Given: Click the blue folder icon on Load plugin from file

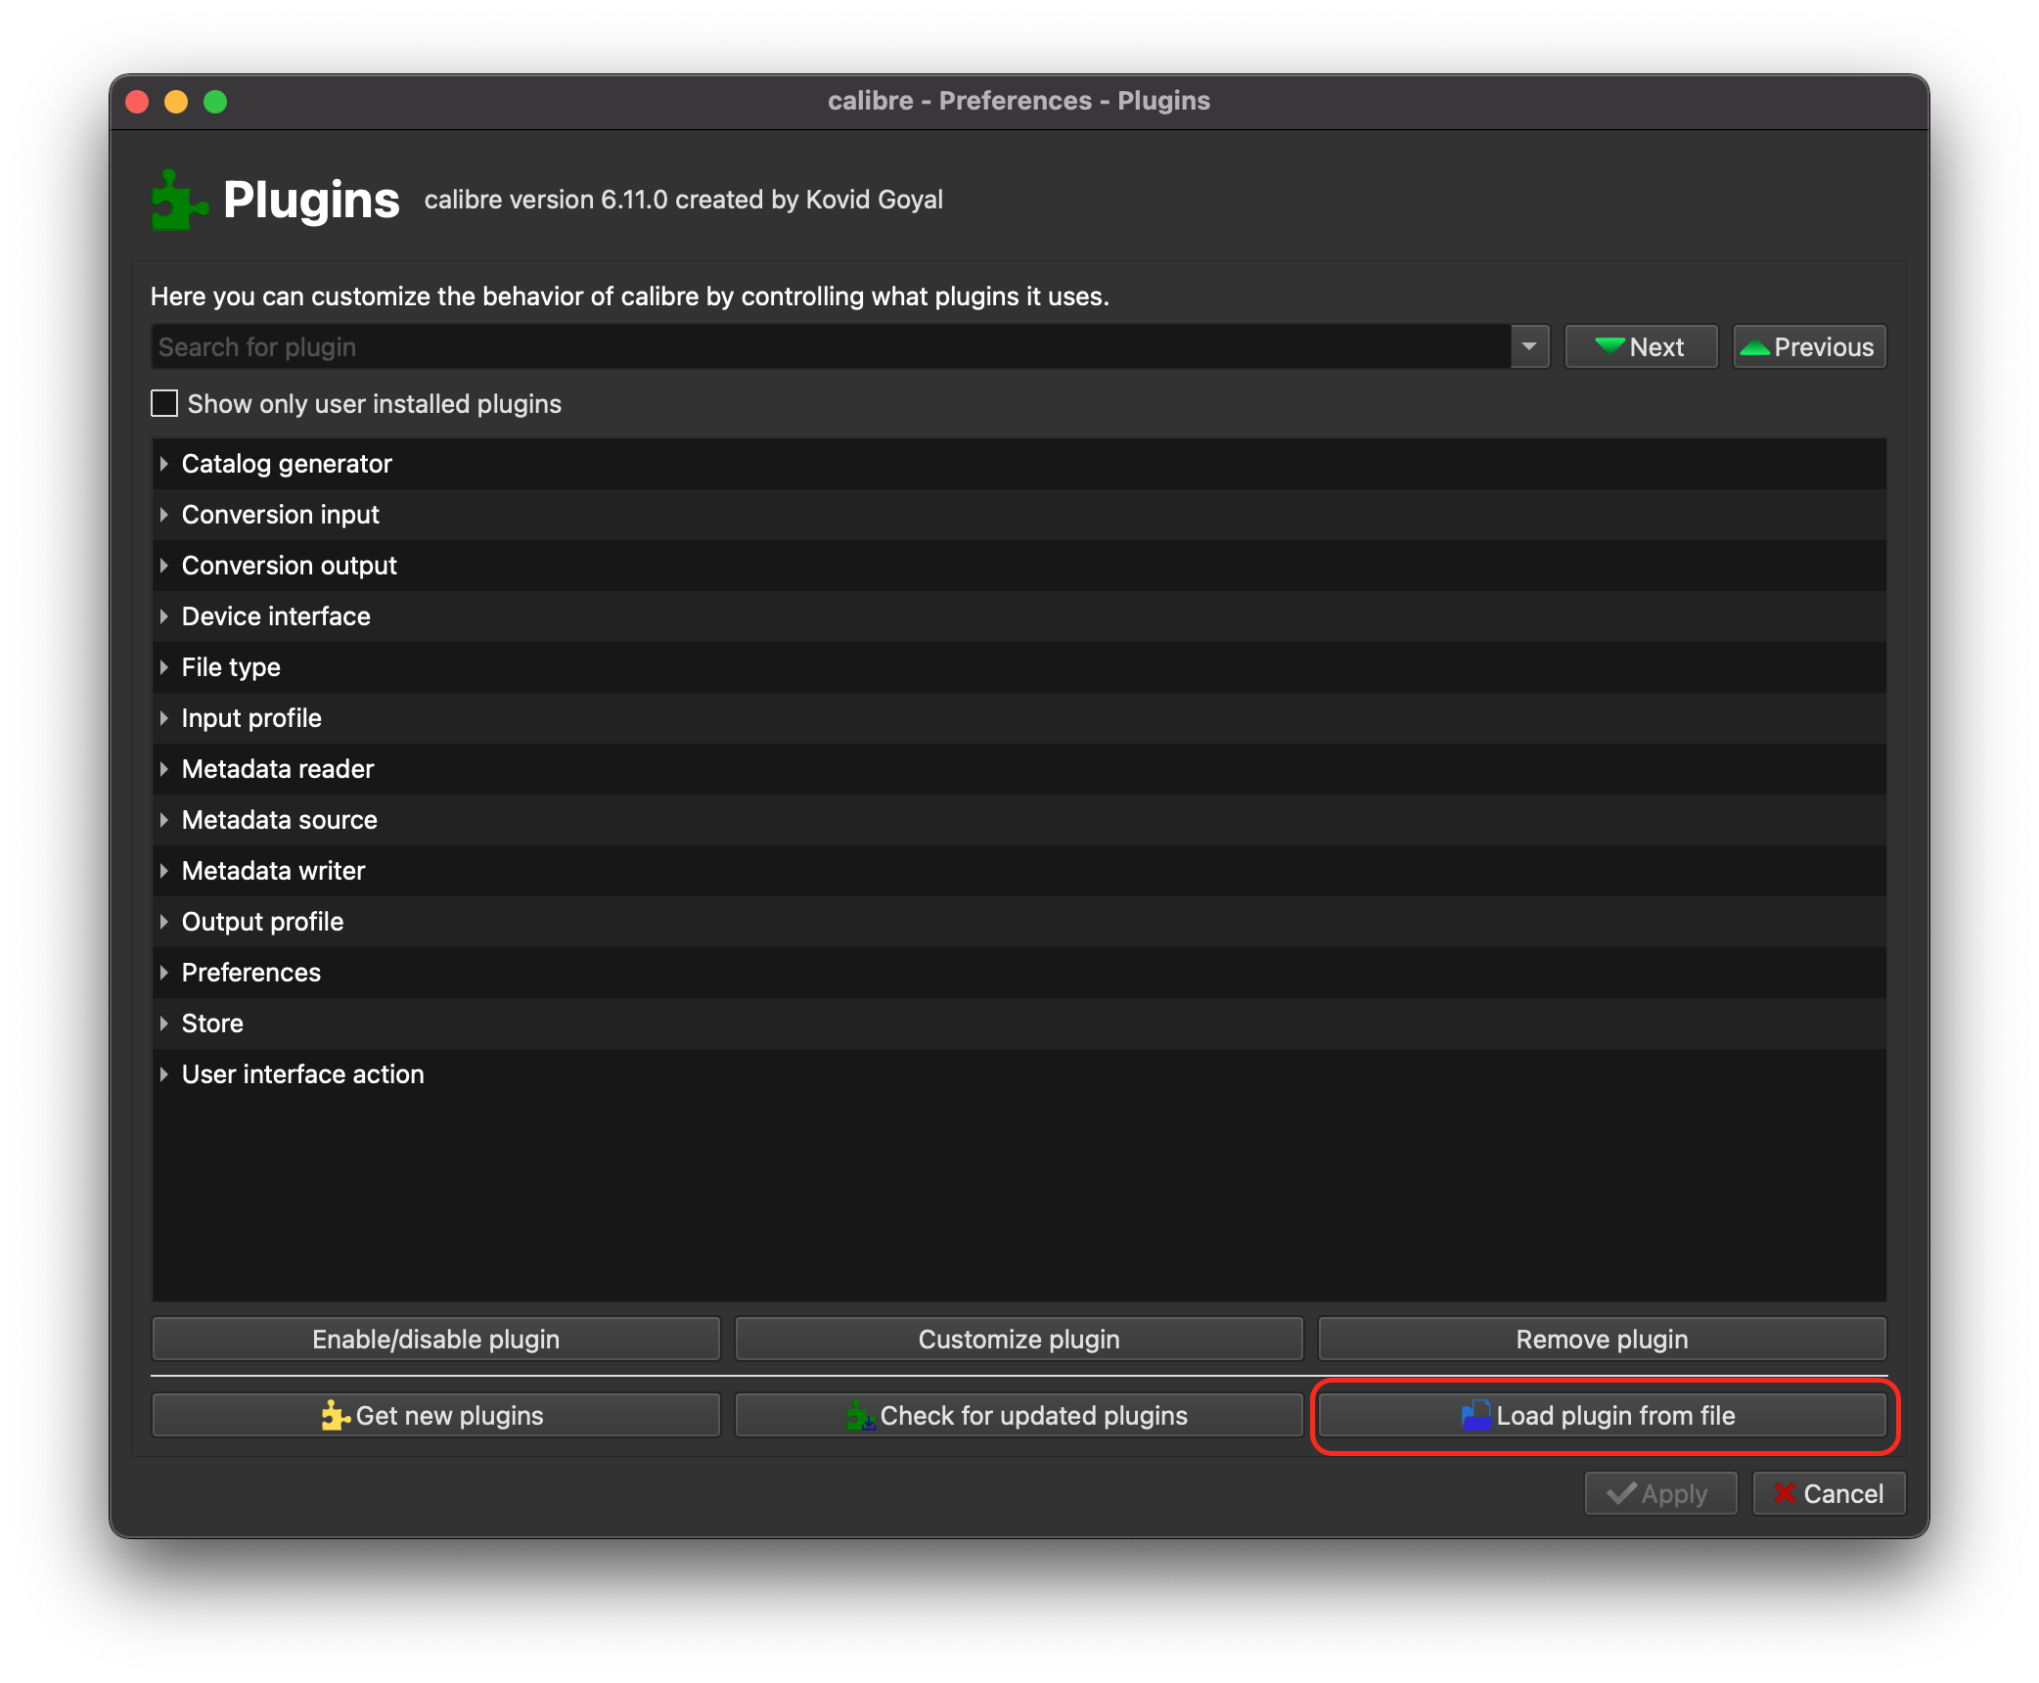Looking at the screenshot, I should pos(1475,1415).
